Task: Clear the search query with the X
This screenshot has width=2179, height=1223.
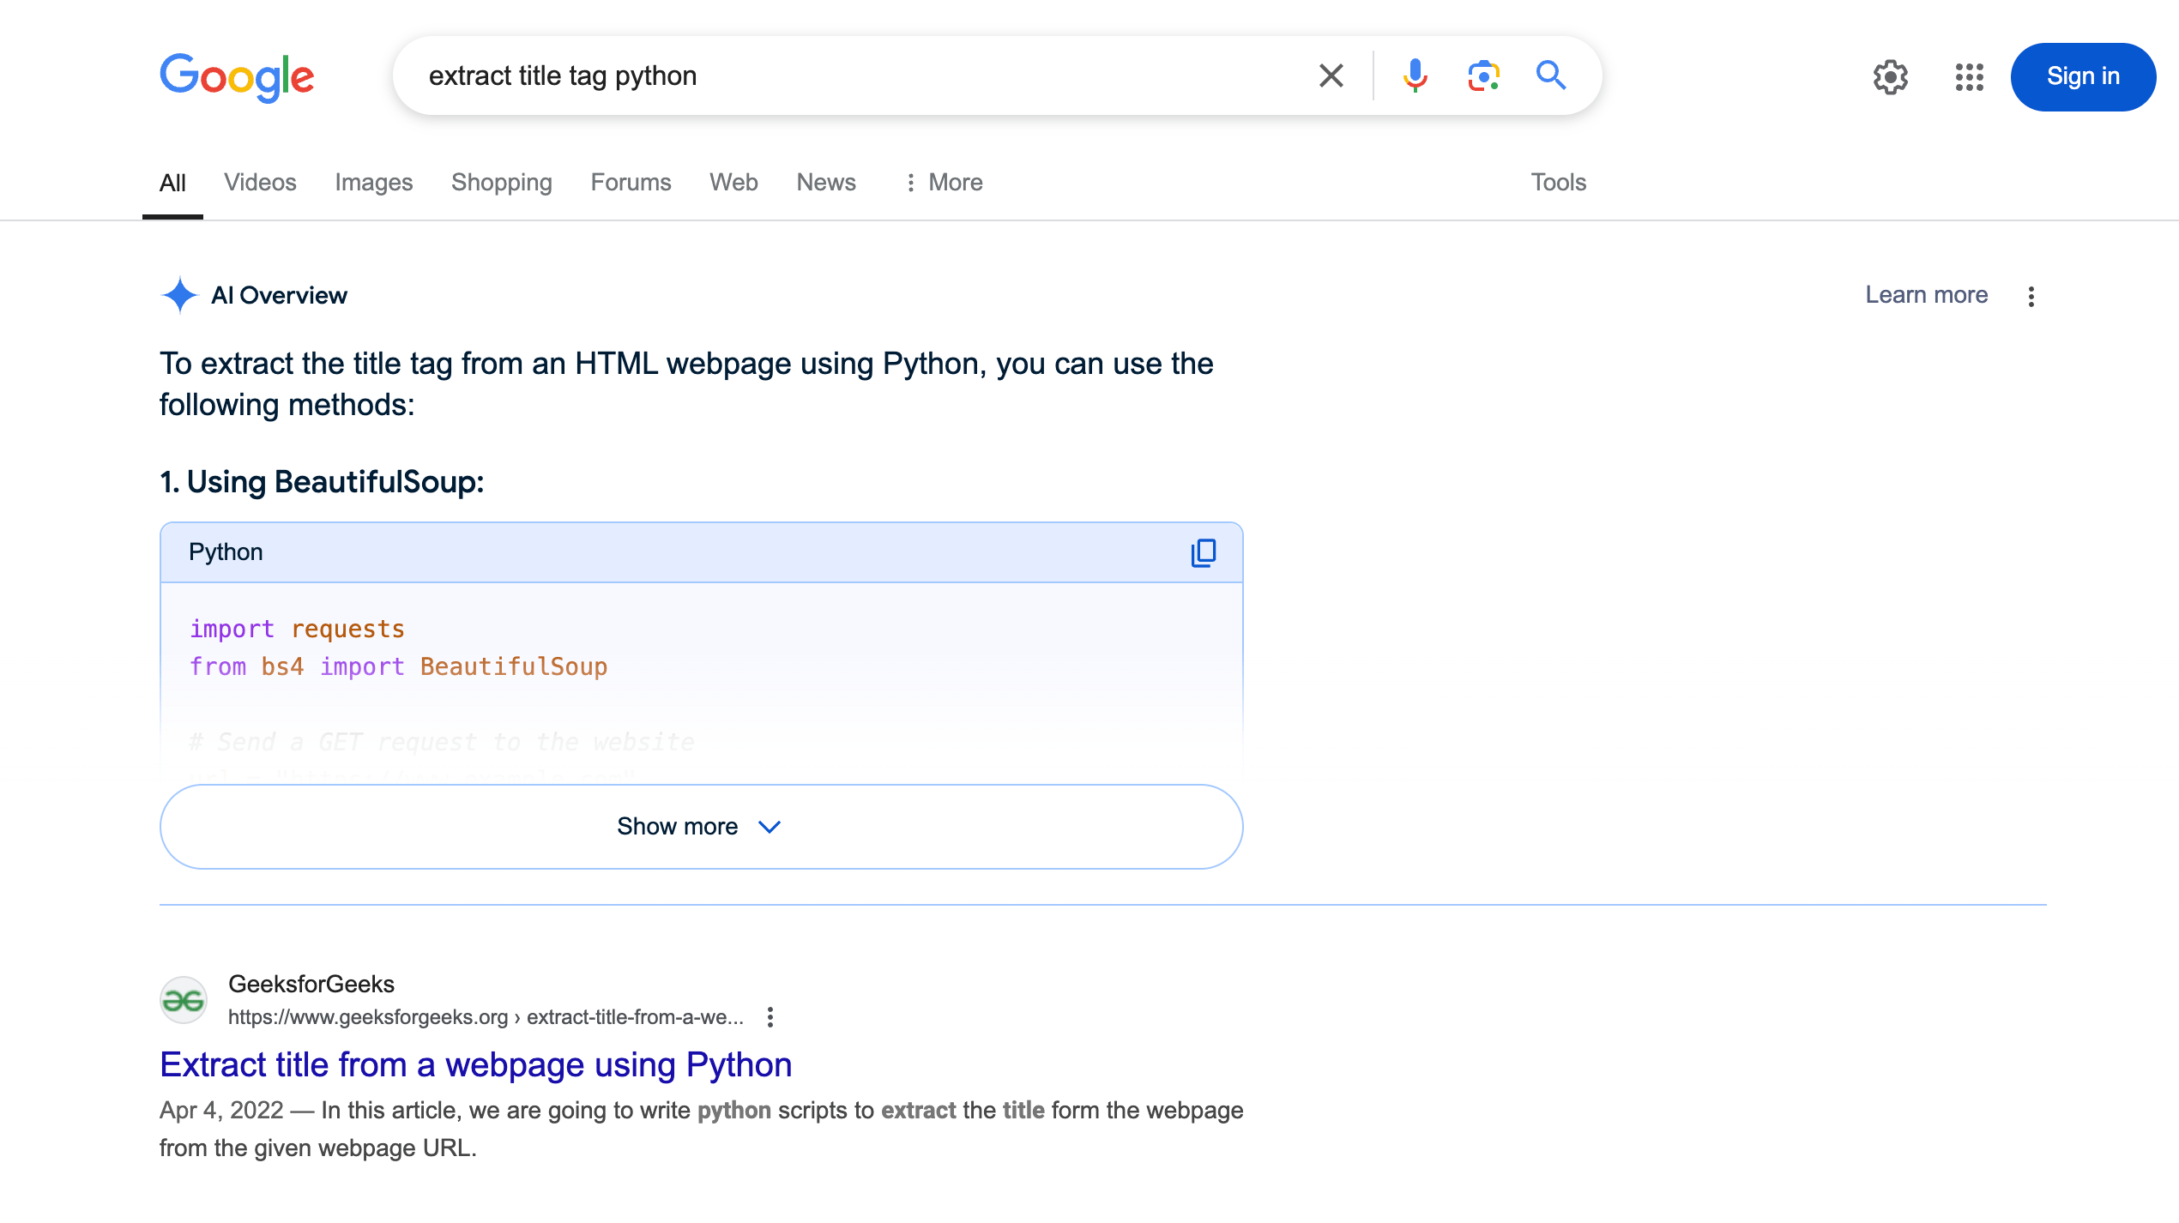Action: click(1331, 75)
